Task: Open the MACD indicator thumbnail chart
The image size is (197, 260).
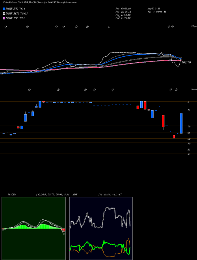Action: pos(33,228)
